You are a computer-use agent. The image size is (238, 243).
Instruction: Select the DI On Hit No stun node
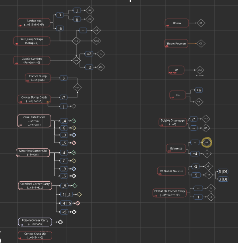(172, 171)
